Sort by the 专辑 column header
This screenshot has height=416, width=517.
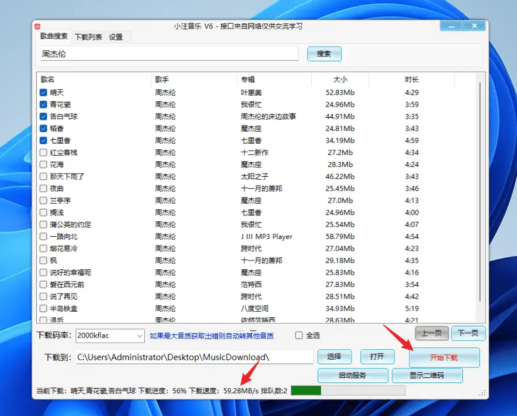pyautogui.click(x=274, y=80)
